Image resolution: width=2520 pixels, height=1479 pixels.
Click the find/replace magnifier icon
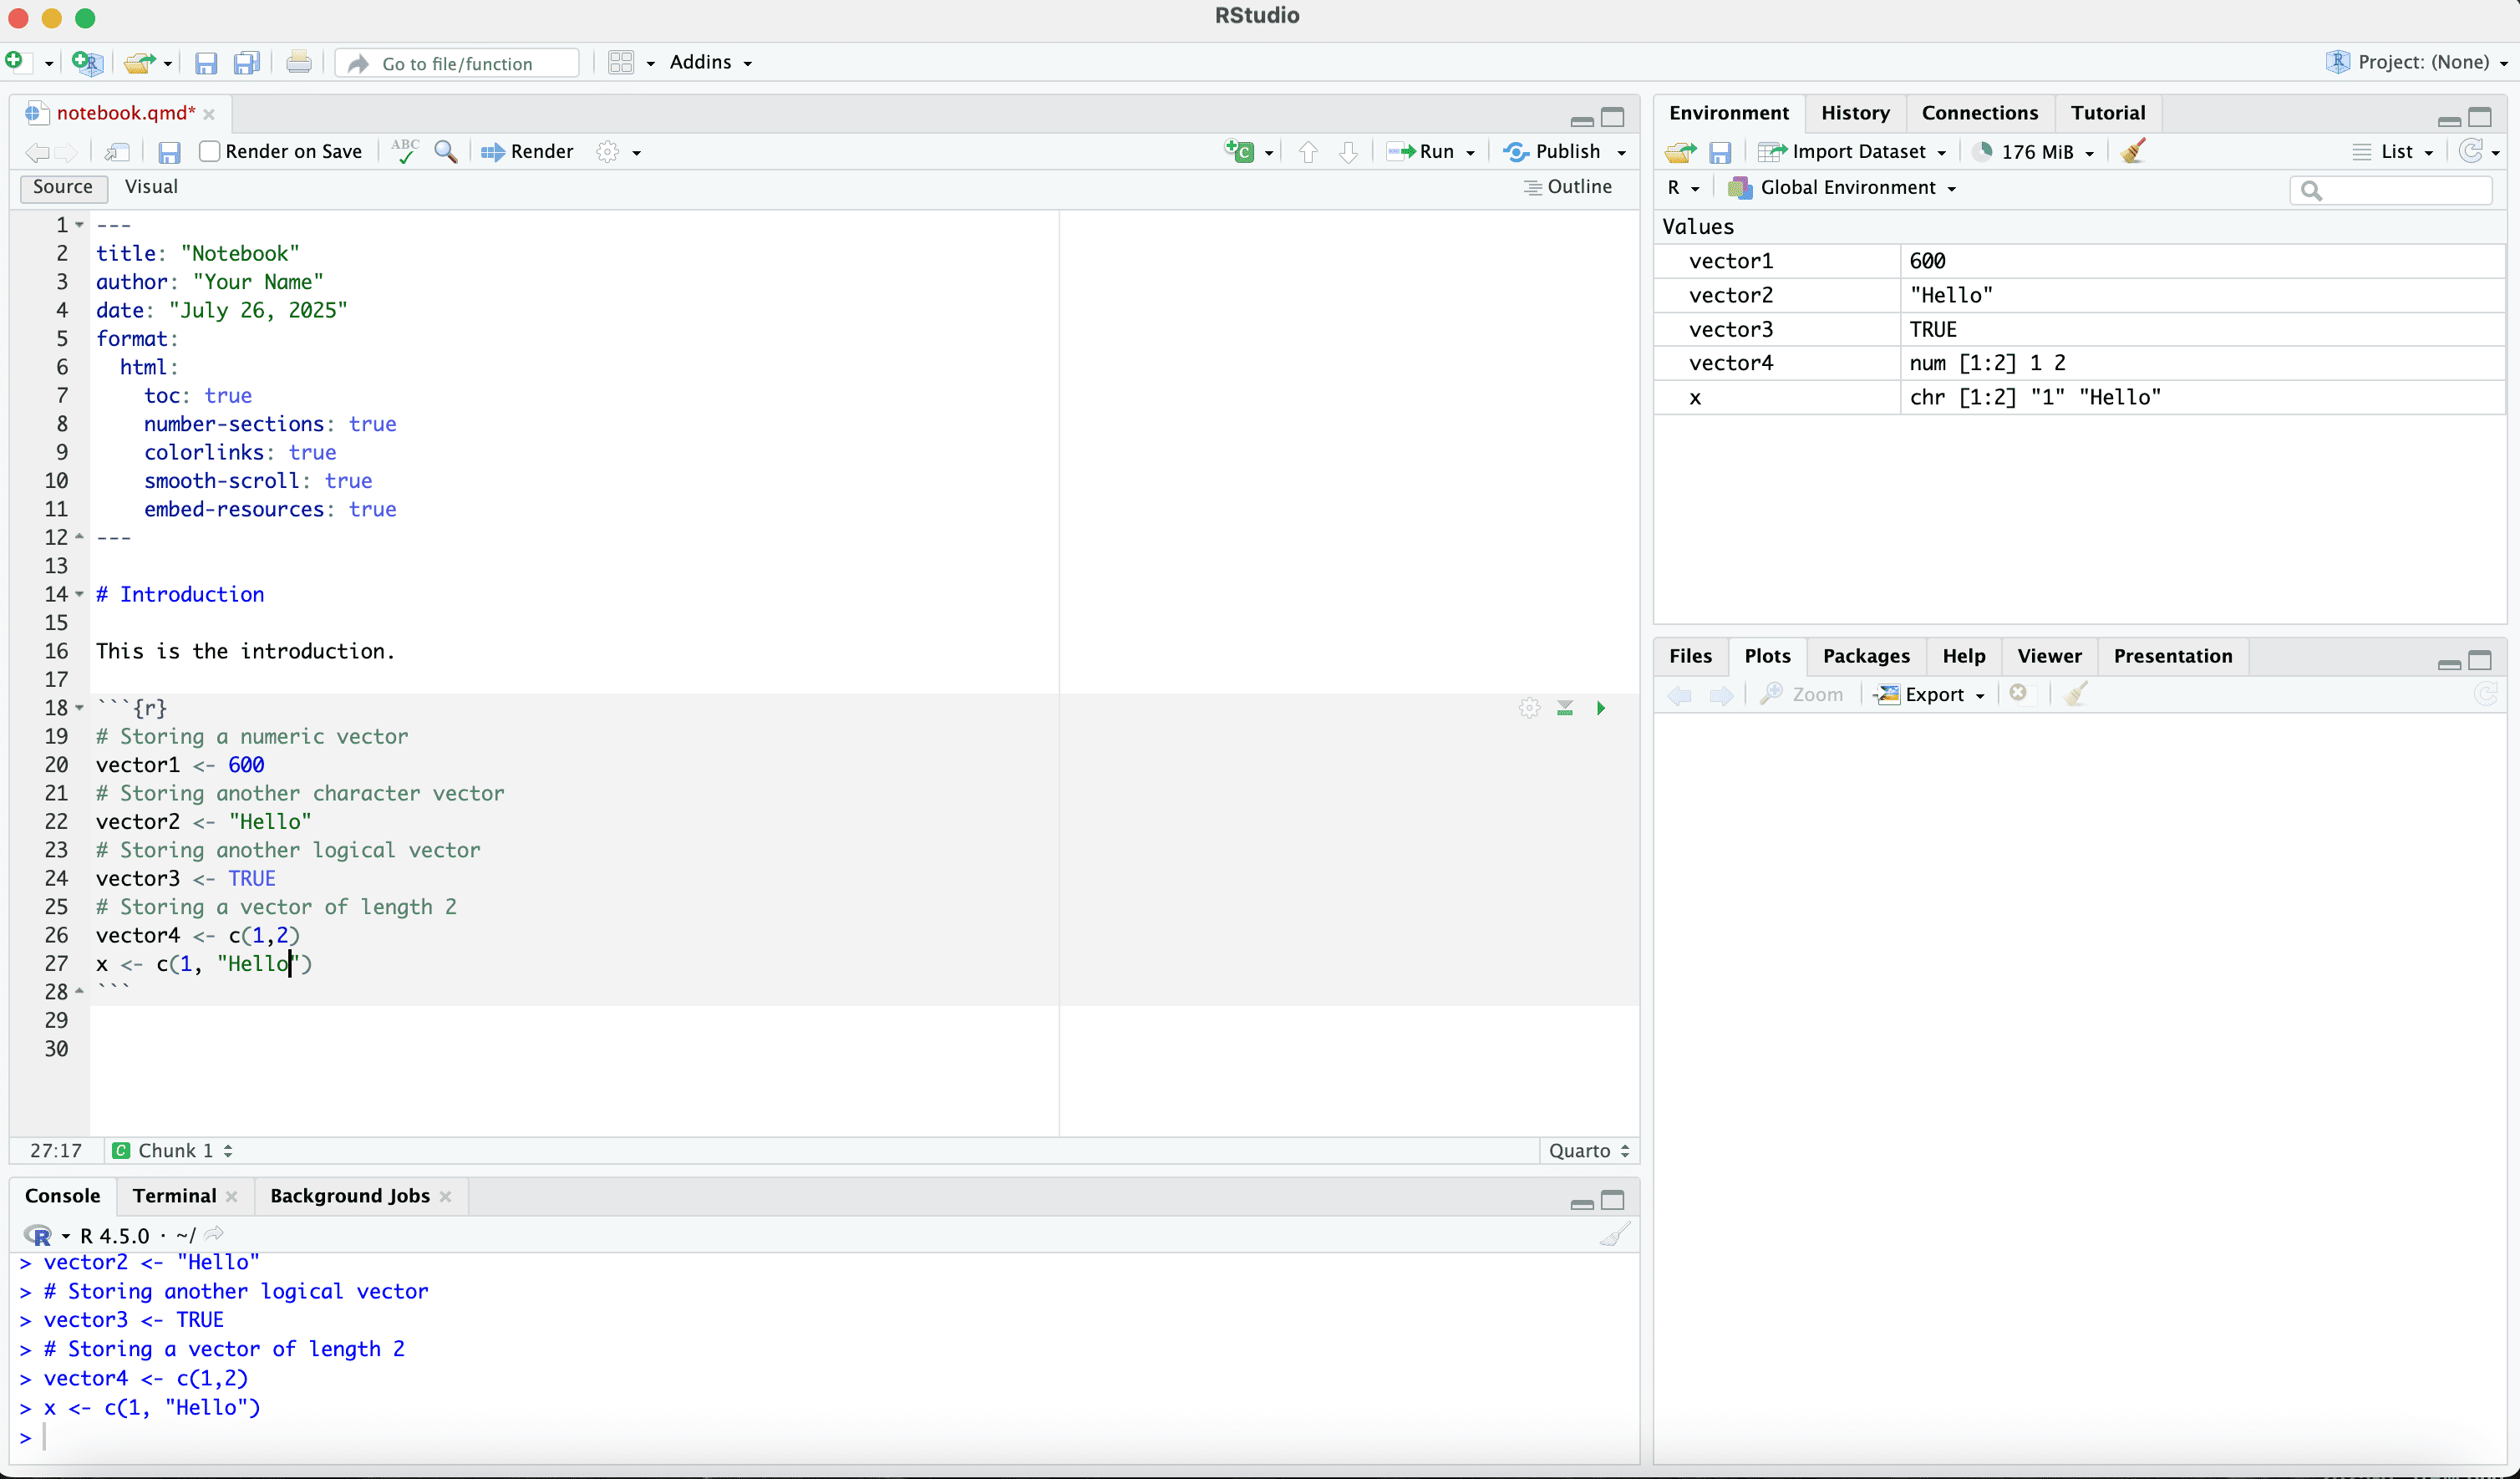[x=446, y=151]
